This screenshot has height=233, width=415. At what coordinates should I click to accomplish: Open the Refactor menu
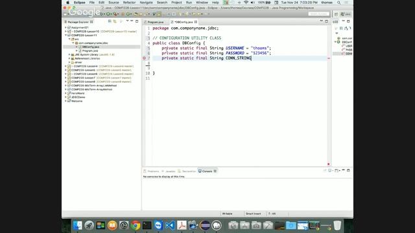pos(129,3)
